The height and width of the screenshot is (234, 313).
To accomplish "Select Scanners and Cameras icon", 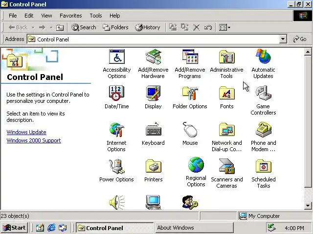I will [226, 166].
